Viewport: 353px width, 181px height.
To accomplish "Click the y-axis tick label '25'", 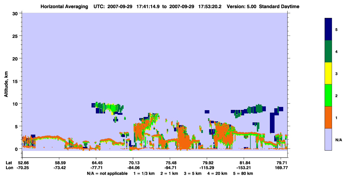I will click(x=16, y=36).
